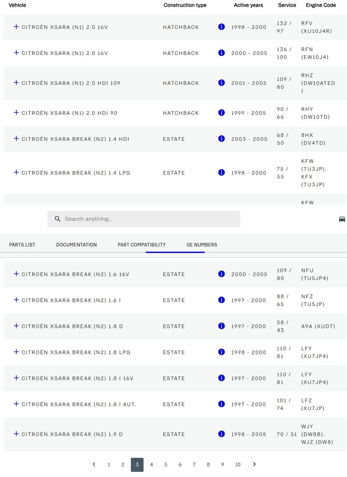Open Part Compatibility tab

pyautogui.click(x=142, y=245)
